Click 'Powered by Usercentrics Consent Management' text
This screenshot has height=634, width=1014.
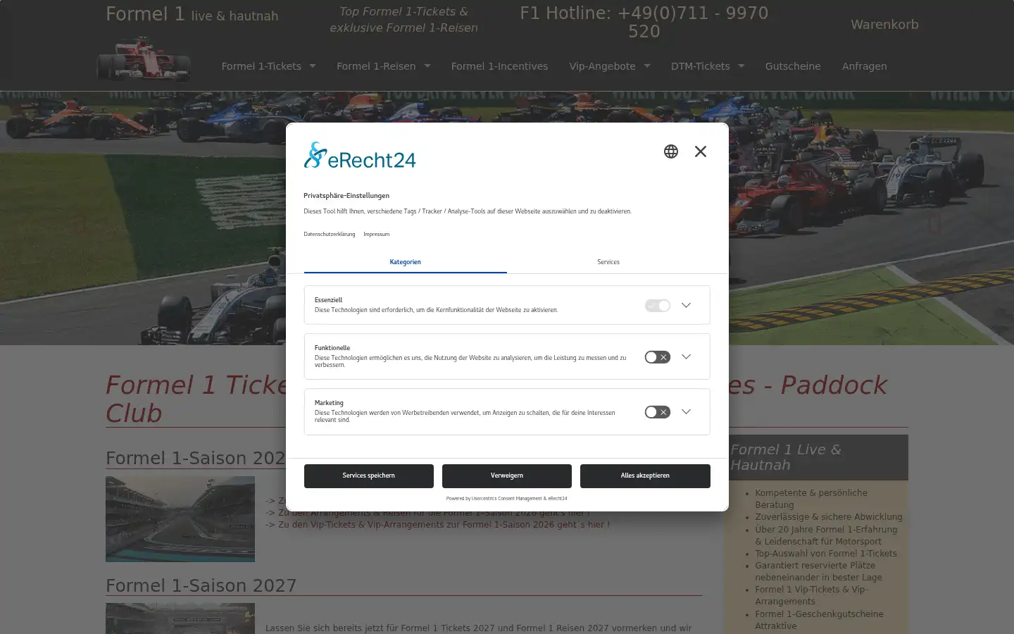(507, 499)
